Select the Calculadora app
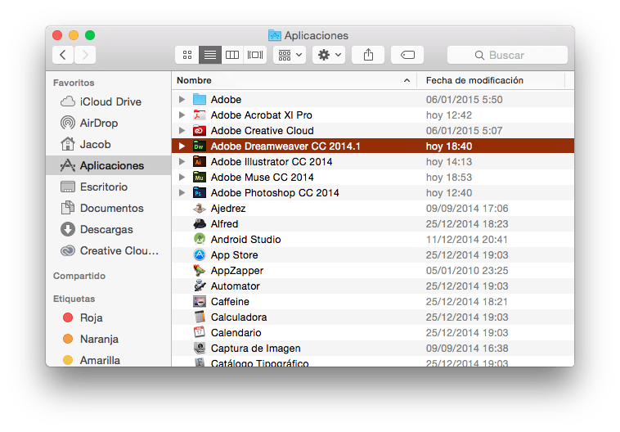The height and width of the screenshot is (432, 620). click(x=373, y=317)
